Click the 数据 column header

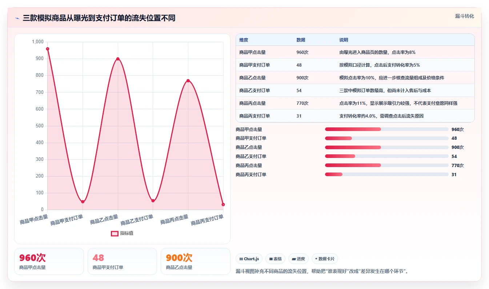[x=301, y=40]
